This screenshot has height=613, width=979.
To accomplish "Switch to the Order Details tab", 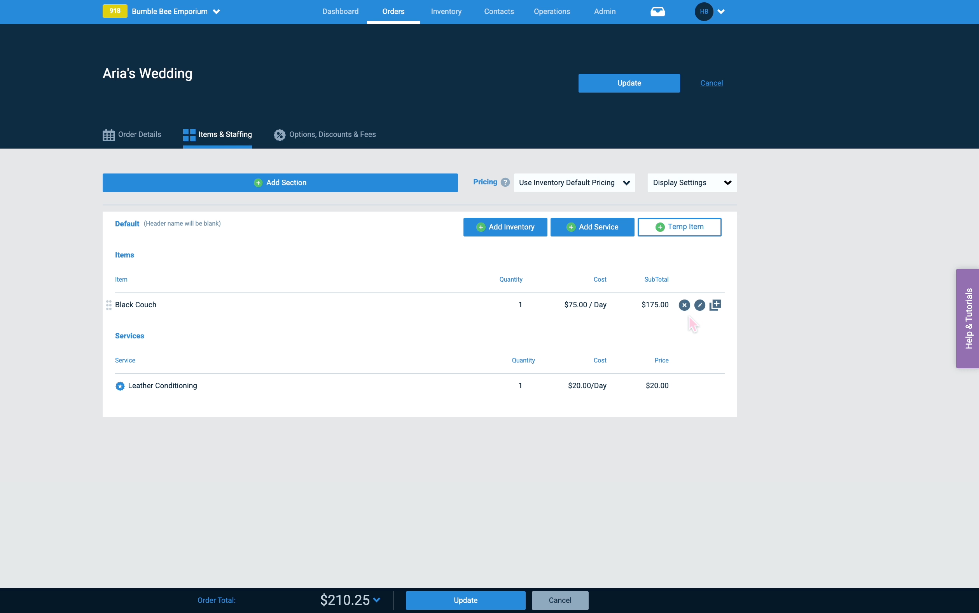I will pyautogui.click(x=132, y=135).
